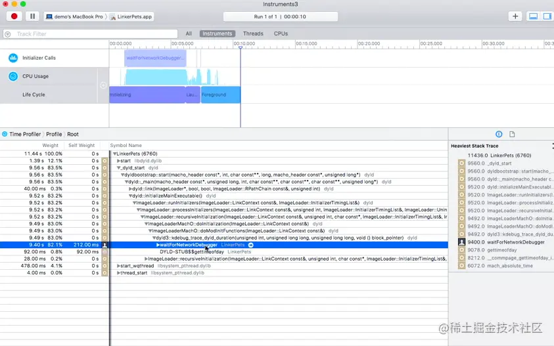Collapse the ImageLoaderMachO::doInitialization row

pyautogui.click(x=147, y=224)
